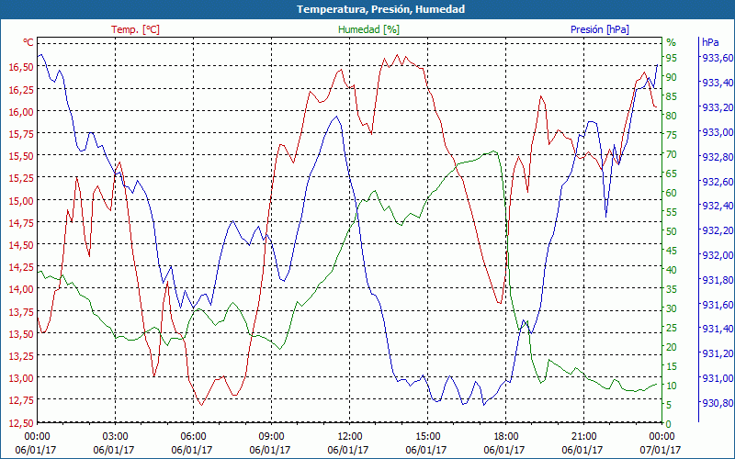
Task: Select the blue Presión [hPa] legend label
Action: point(600,29)
